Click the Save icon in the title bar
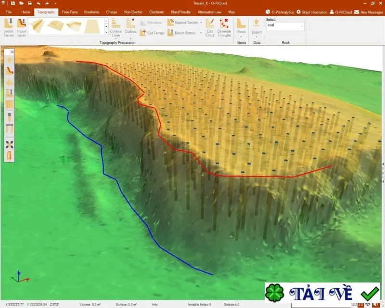Screen dimensions: 385x308 tap(13, 3)
